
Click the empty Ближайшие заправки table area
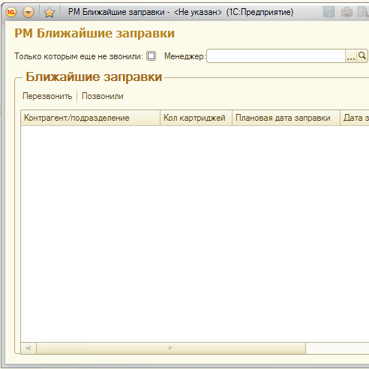[x=195, y=234]
